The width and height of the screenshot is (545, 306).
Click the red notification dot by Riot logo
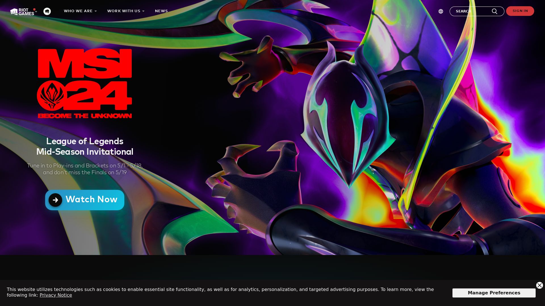[x=34, y=9]
